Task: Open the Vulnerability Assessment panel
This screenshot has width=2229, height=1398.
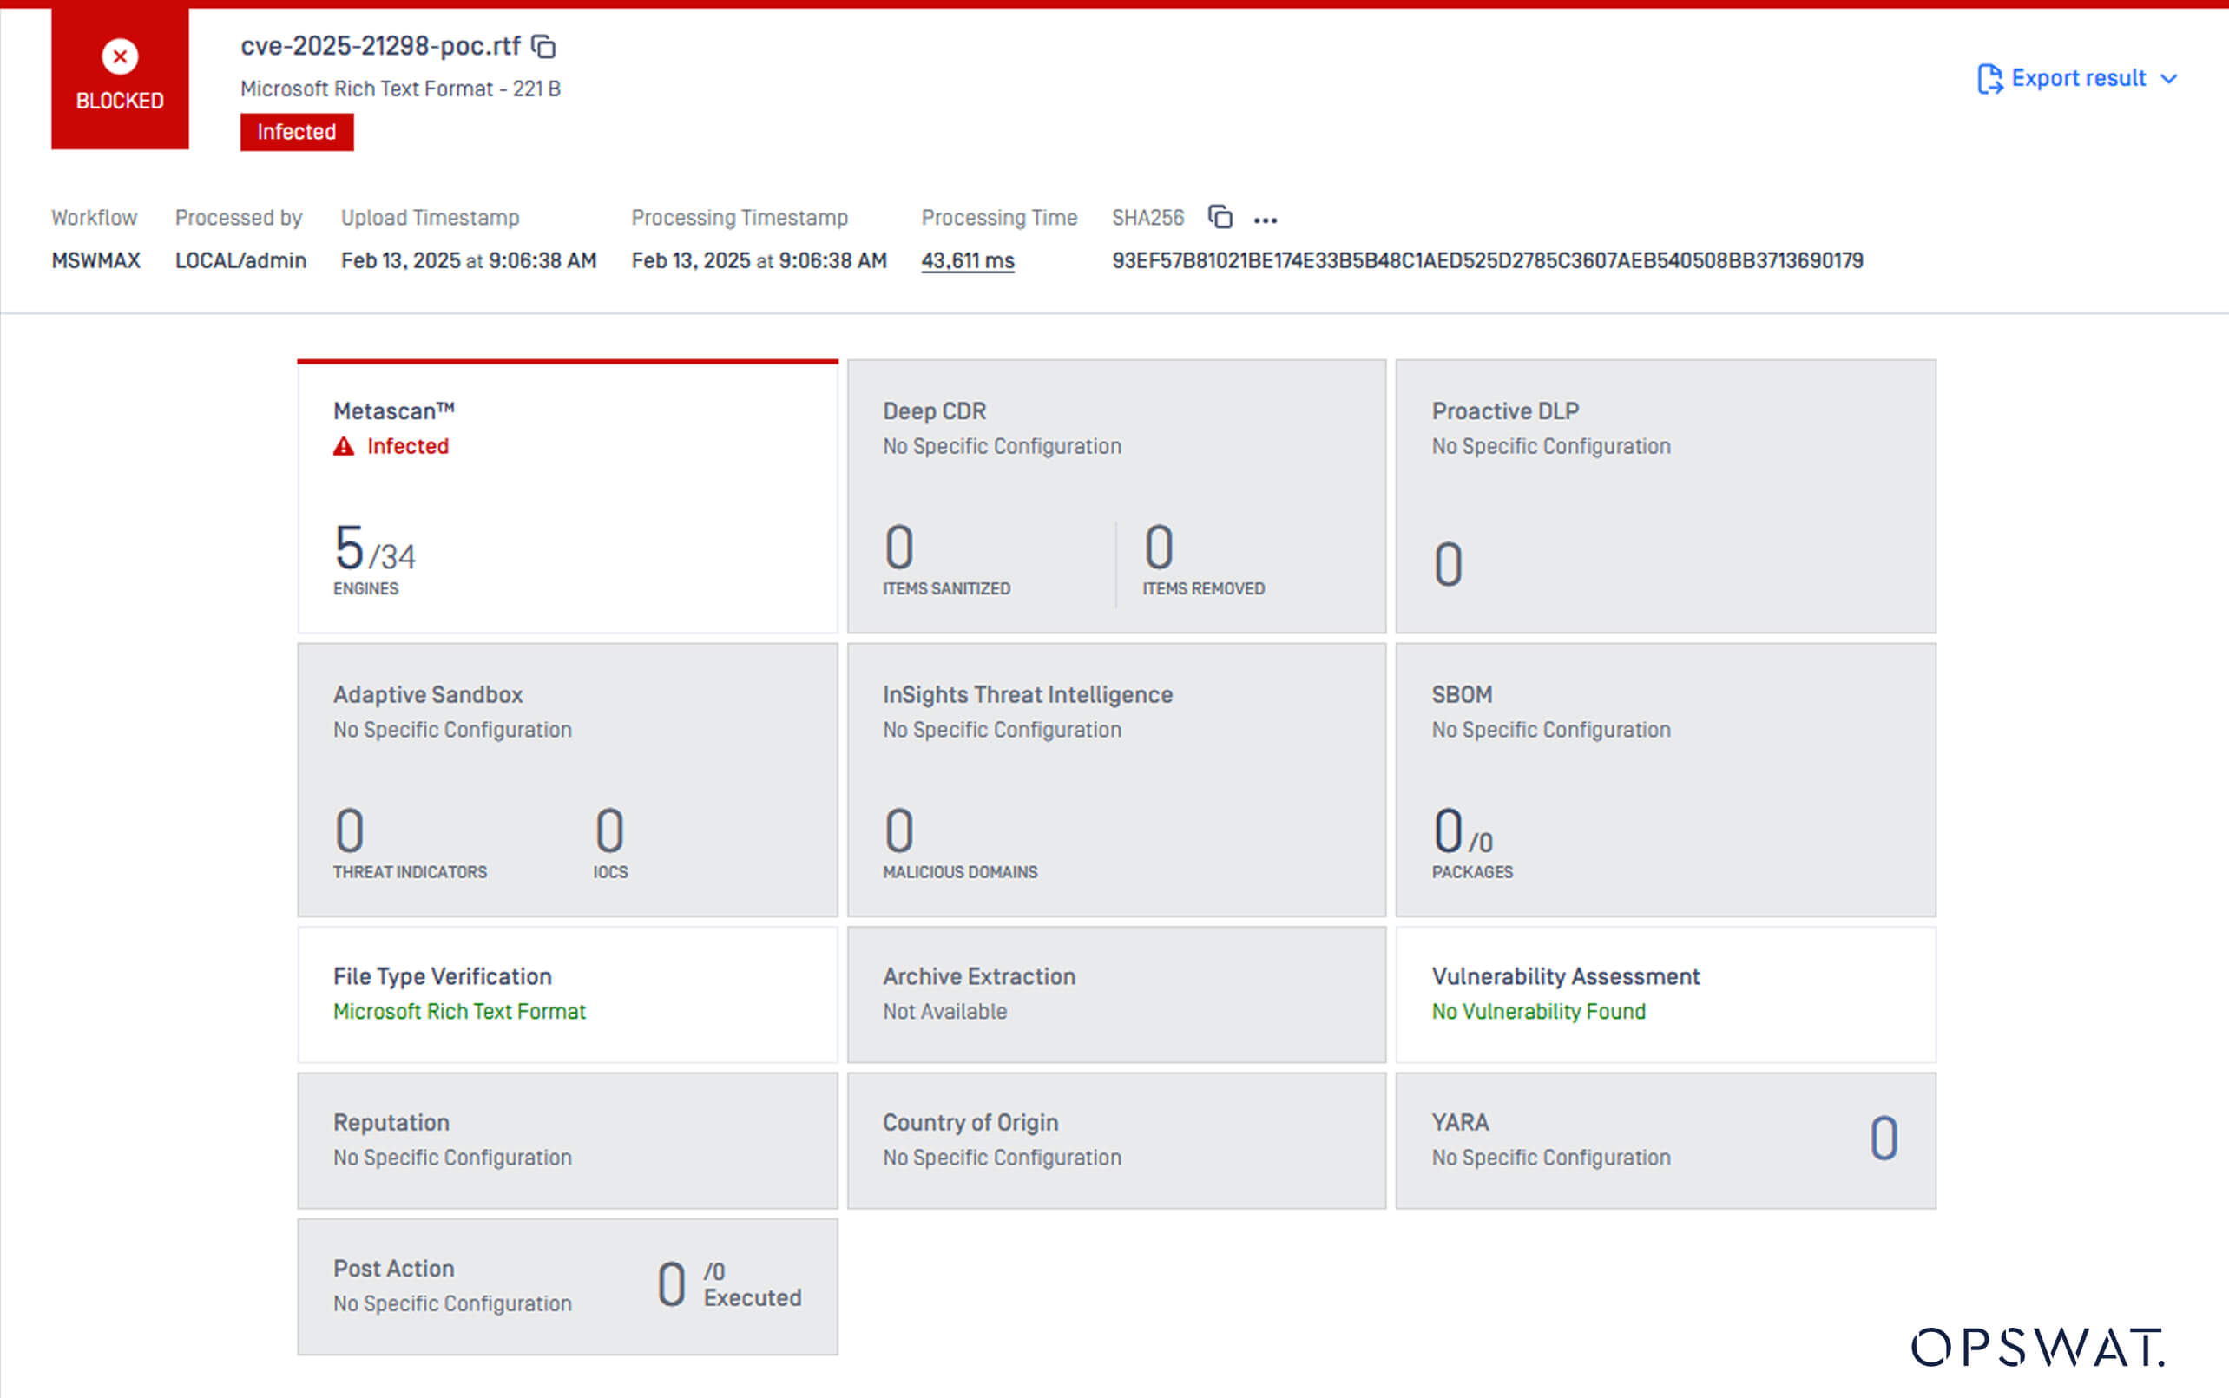Action: [x=1665, y=994]
